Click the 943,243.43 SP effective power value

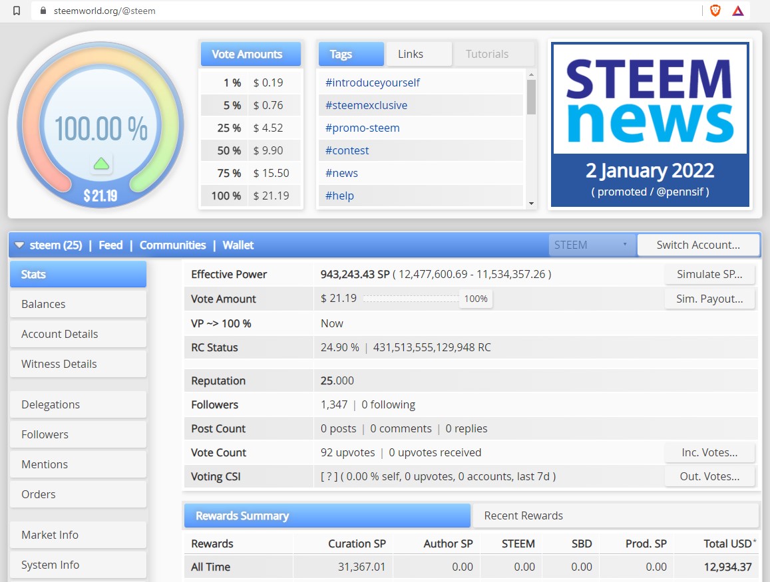coord(355,274)
